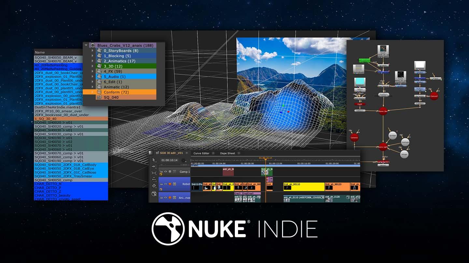Select the Spotlight node in the node graph
Image resolution: width=469 pixels, height=263 pixels.
393,135
